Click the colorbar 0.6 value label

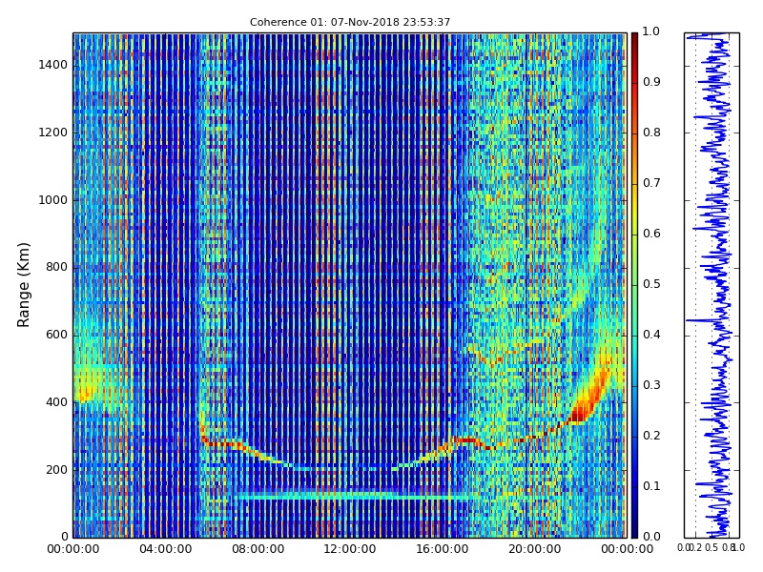(651, 234)
